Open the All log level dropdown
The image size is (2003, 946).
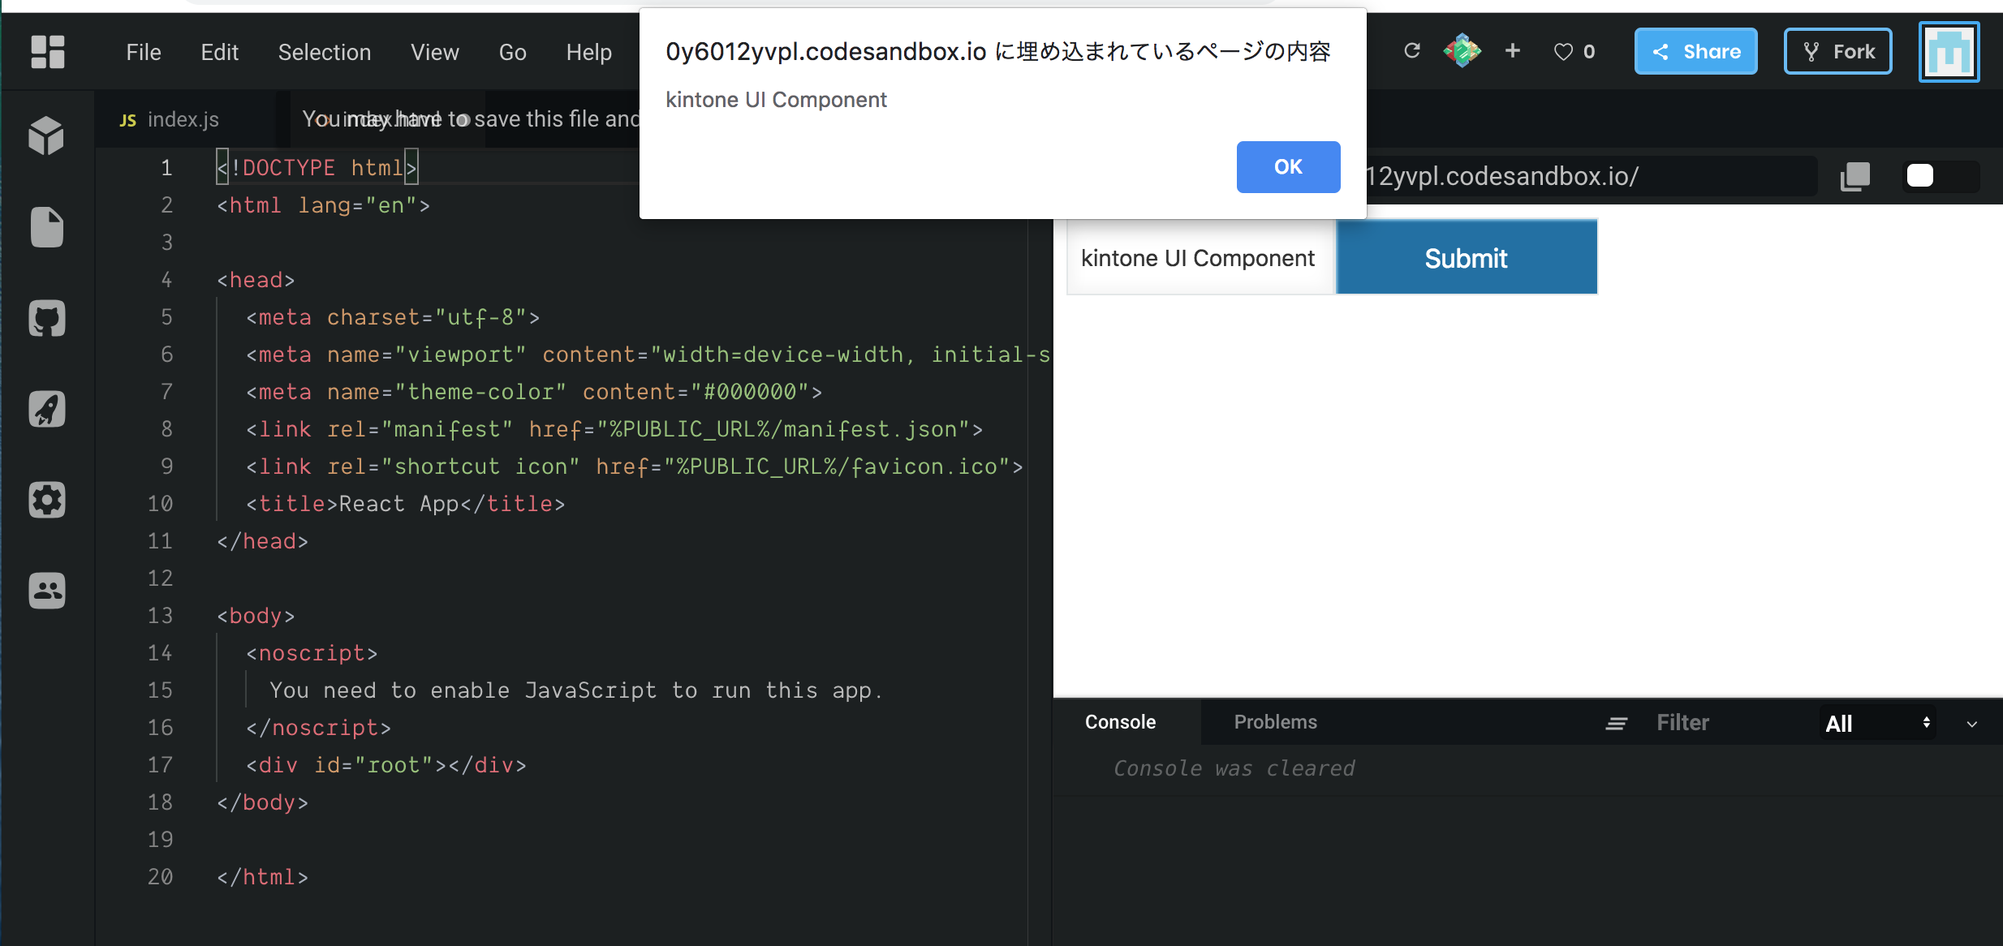[1877, 723]
